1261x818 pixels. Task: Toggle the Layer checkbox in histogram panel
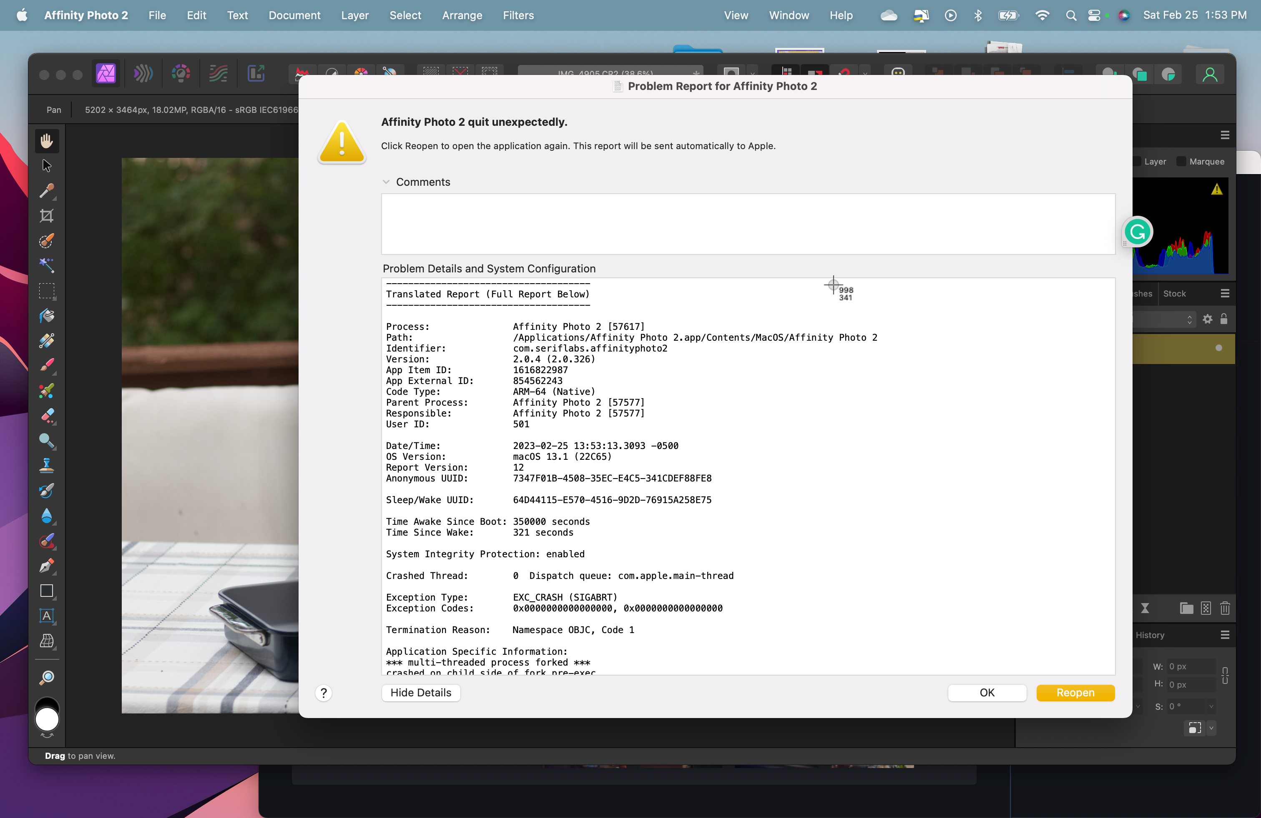tap(1136, 161)
